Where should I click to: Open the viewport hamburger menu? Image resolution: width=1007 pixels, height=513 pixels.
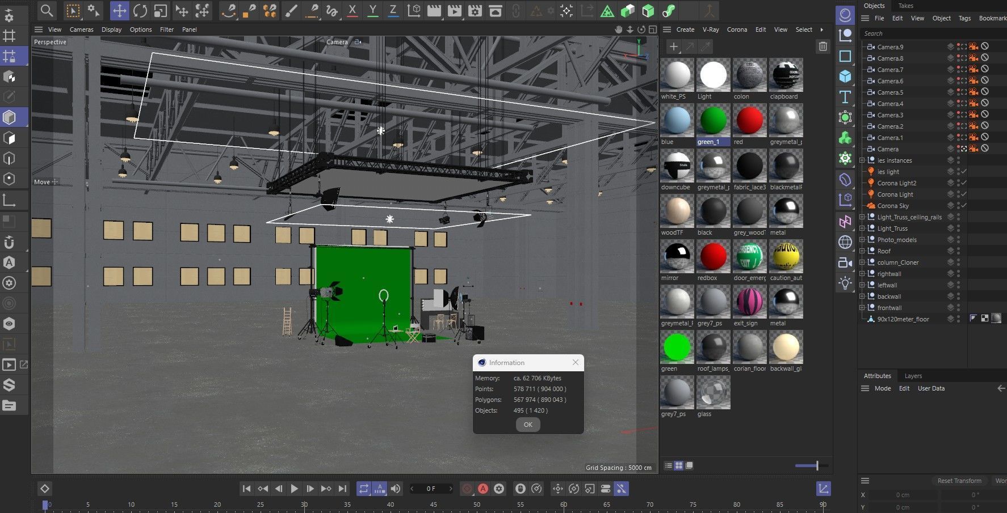click(39, 29)
